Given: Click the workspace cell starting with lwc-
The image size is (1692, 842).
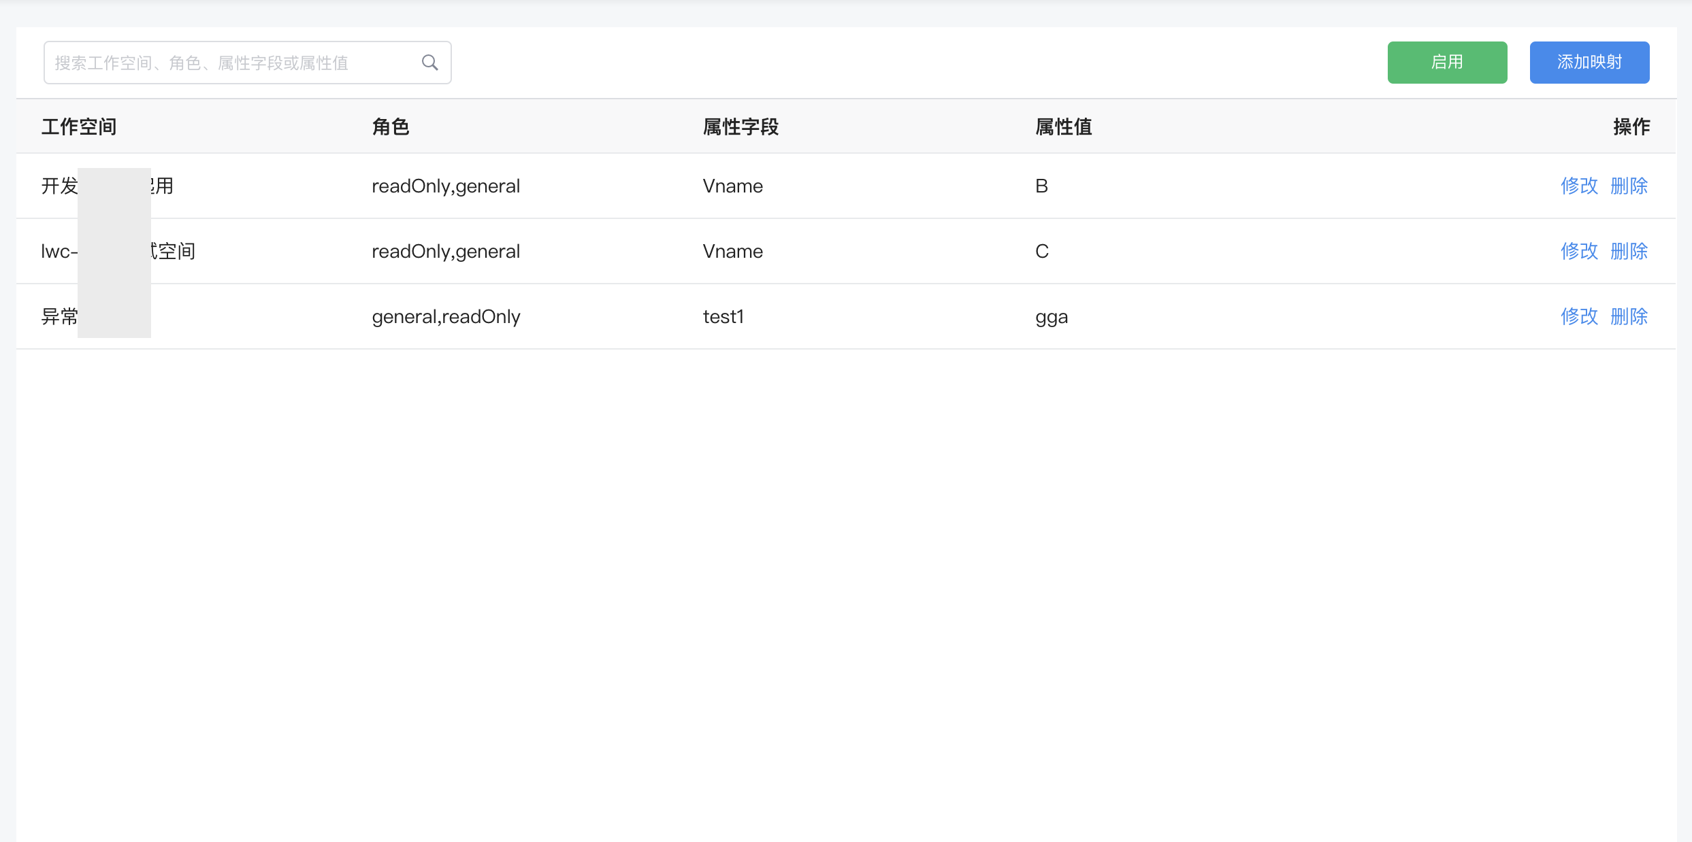Looking at the screenshot, I should click(118, 251).
